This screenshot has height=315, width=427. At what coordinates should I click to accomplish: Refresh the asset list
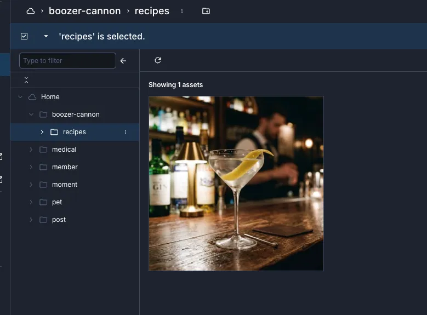(158, 60)
